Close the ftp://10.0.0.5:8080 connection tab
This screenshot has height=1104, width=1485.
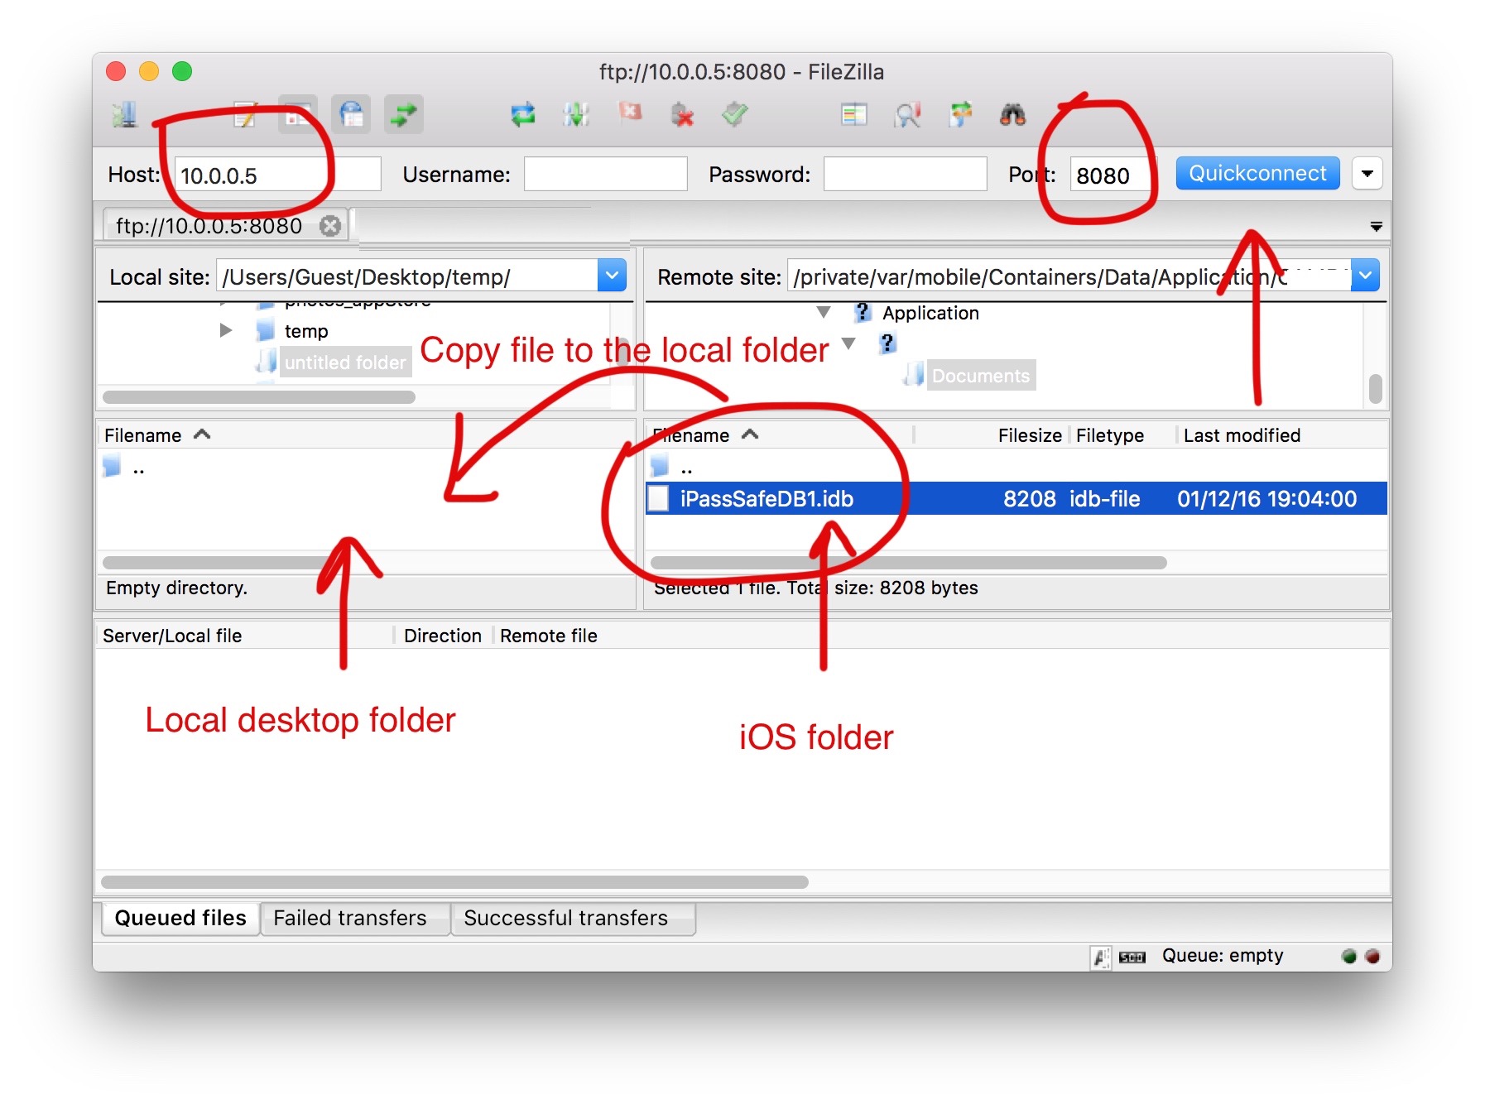330,226
